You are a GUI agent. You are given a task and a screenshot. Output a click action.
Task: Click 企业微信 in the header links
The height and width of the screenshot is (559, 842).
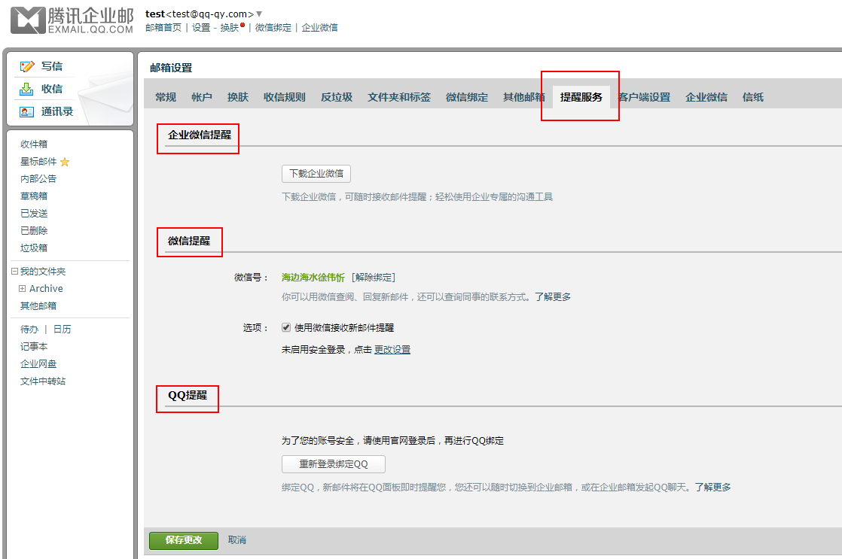tap(319, 27)
